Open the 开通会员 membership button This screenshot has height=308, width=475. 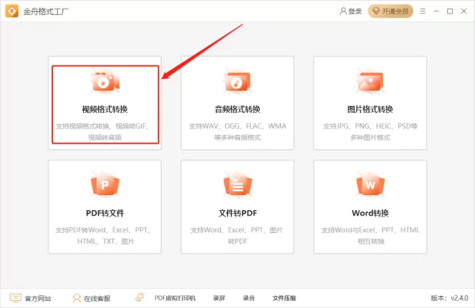coord(390,11)
